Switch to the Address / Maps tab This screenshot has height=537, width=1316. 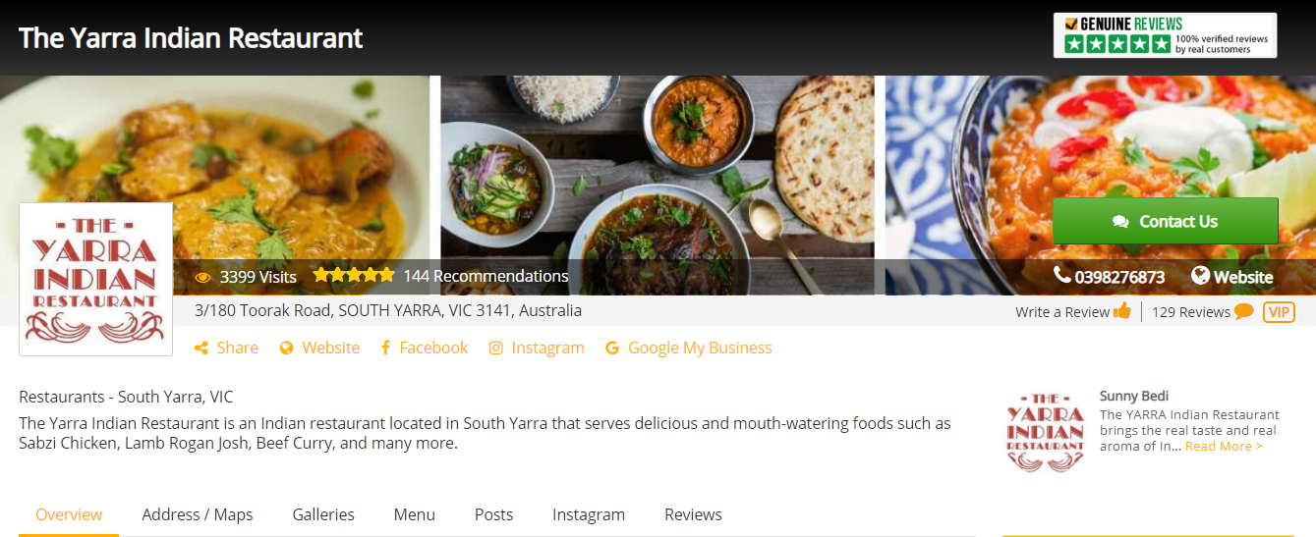click(197, 514)
